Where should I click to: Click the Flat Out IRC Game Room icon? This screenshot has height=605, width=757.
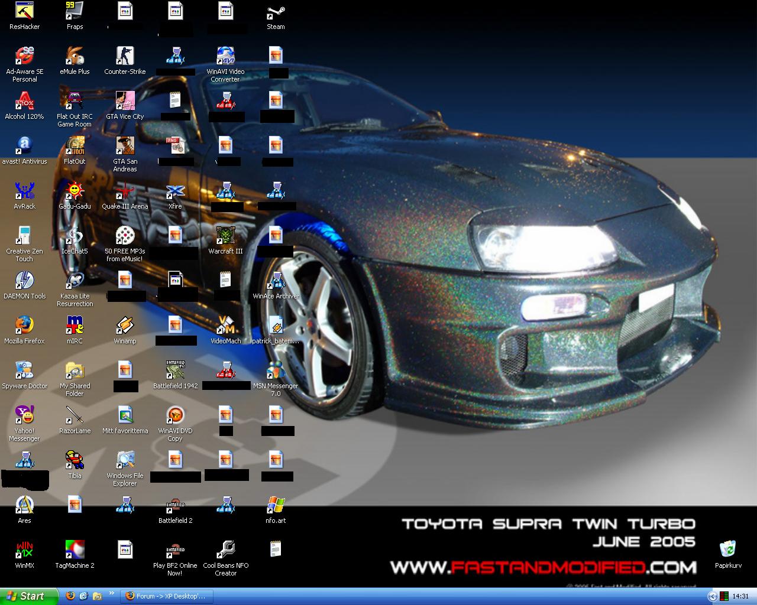click(x=75, y=109)
